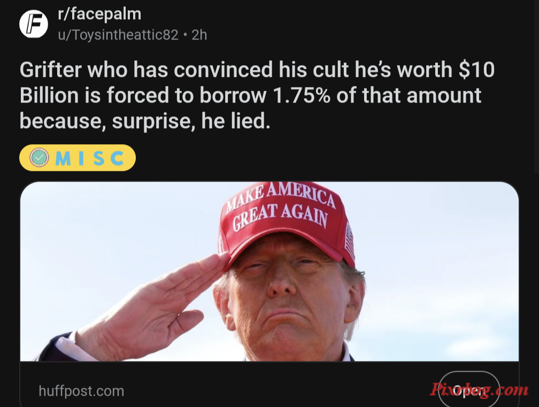The height and width of the screenshot is (407, 539).
Task: Click the checkmark icon inside MISC flair
Action: (x=39, y=158)
